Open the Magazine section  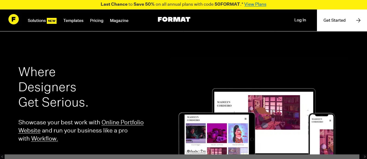119,21
